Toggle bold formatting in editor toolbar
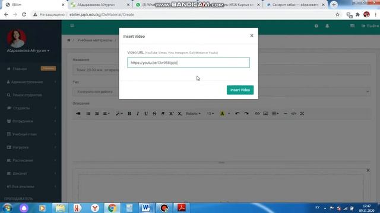This screenshot has width=380, height=213. click(x=129, y=114)
